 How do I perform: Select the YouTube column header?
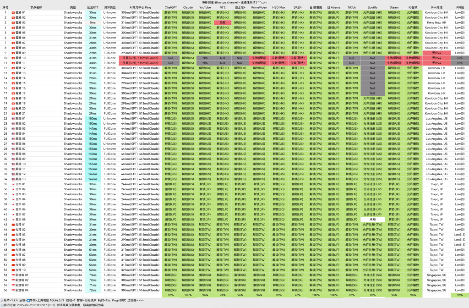pyautogui.click(x=205, y=7)
